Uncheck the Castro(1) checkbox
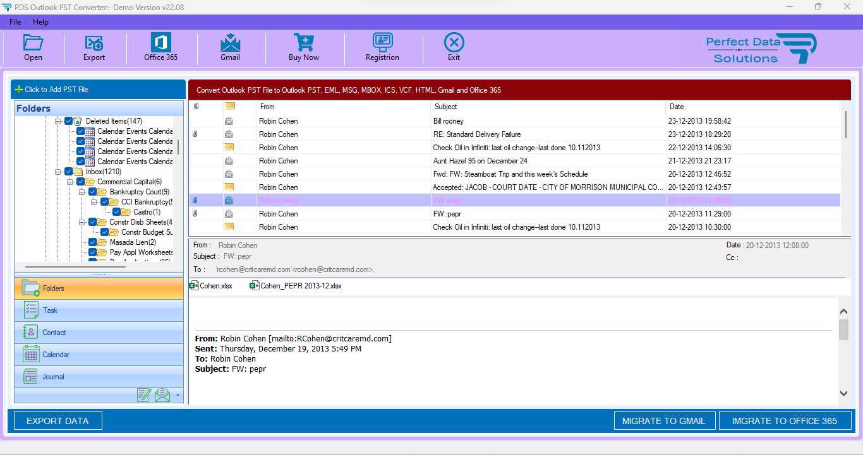 tap(116, 212)
